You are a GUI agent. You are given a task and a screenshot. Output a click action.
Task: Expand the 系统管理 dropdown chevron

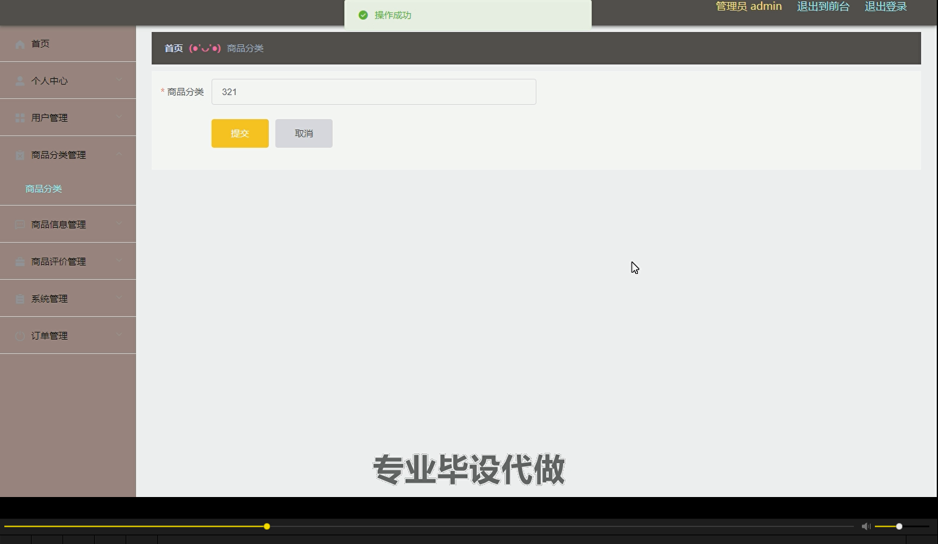(119, 298)
